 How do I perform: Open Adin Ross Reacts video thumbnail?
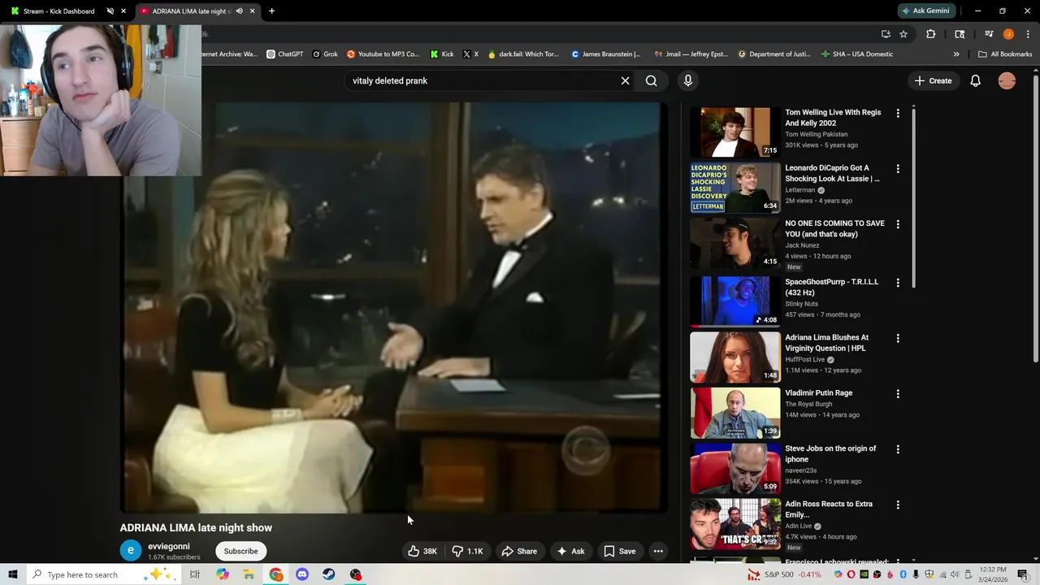[735, 524]
